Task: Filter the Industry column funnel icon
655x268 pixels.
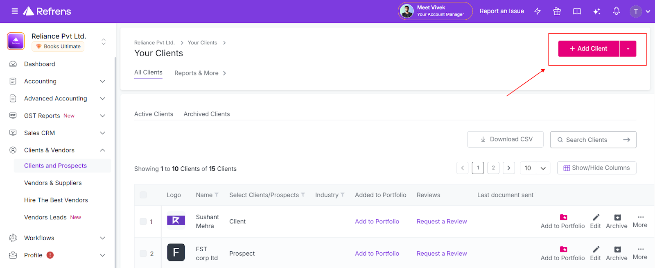Action: [x=343, y=195]
